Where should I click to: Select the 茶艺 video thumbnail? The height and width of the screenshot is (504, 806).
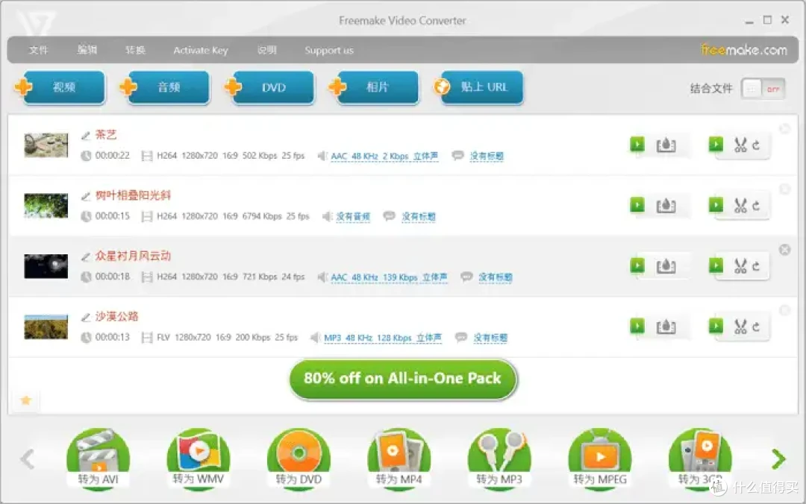click(46, 145)
